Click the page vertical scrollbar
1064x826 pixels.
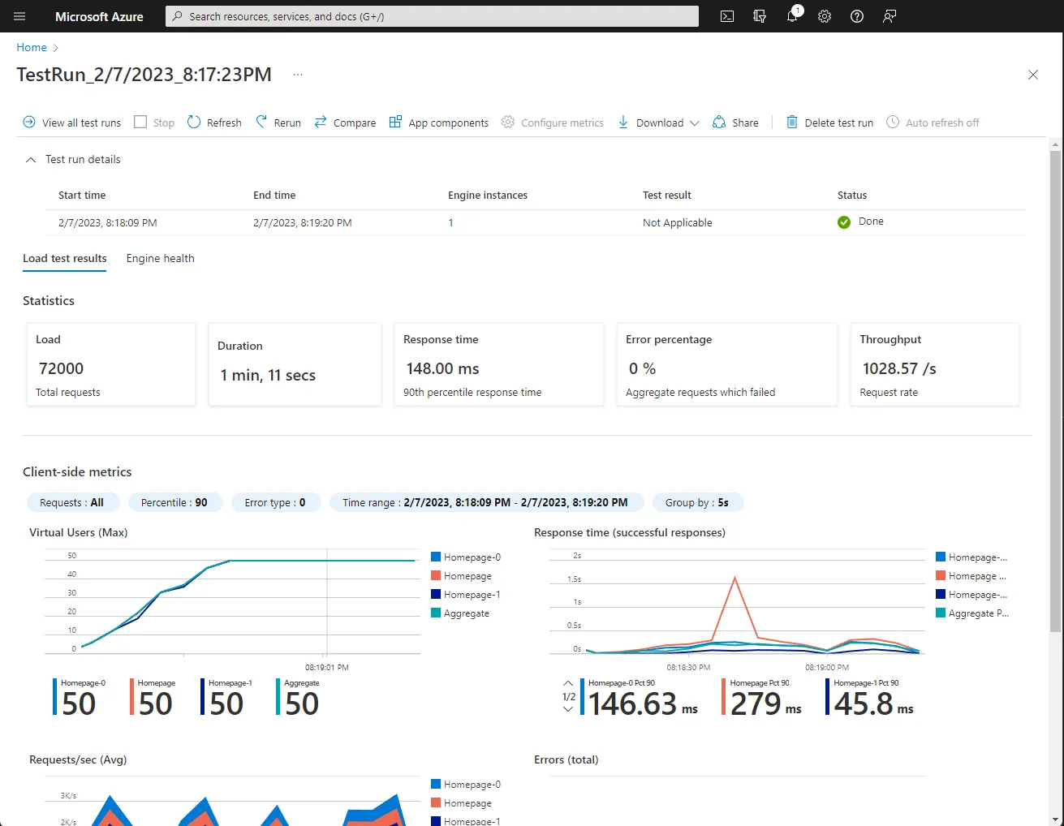[1055, 391]
